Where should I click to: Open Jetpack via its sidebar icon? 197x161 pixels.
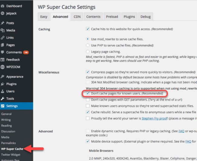tap(3, 13)
